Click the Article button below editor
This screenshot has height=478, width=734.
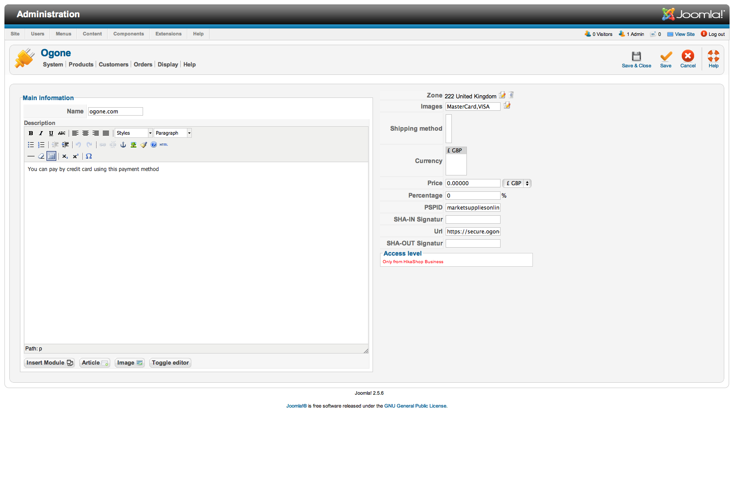pyautogui.click(x=95, y=363)
